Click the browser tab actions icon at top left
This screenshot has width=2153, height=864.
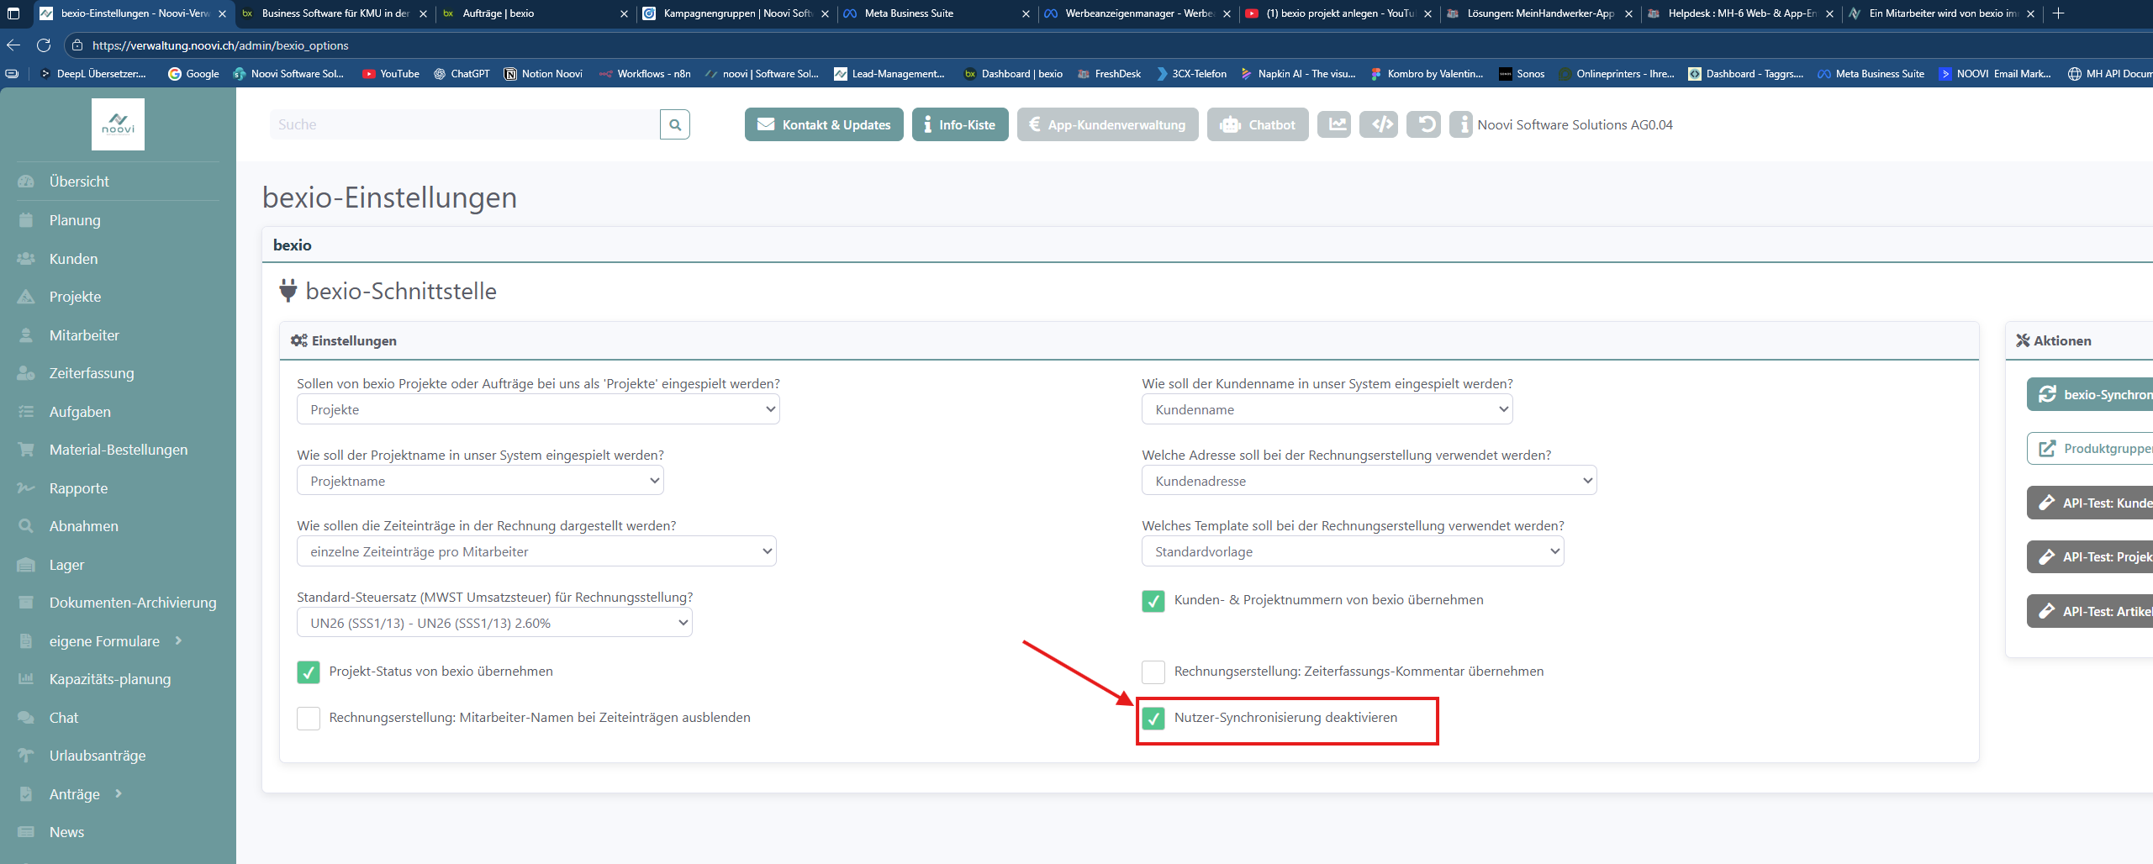tap(13, 13)
